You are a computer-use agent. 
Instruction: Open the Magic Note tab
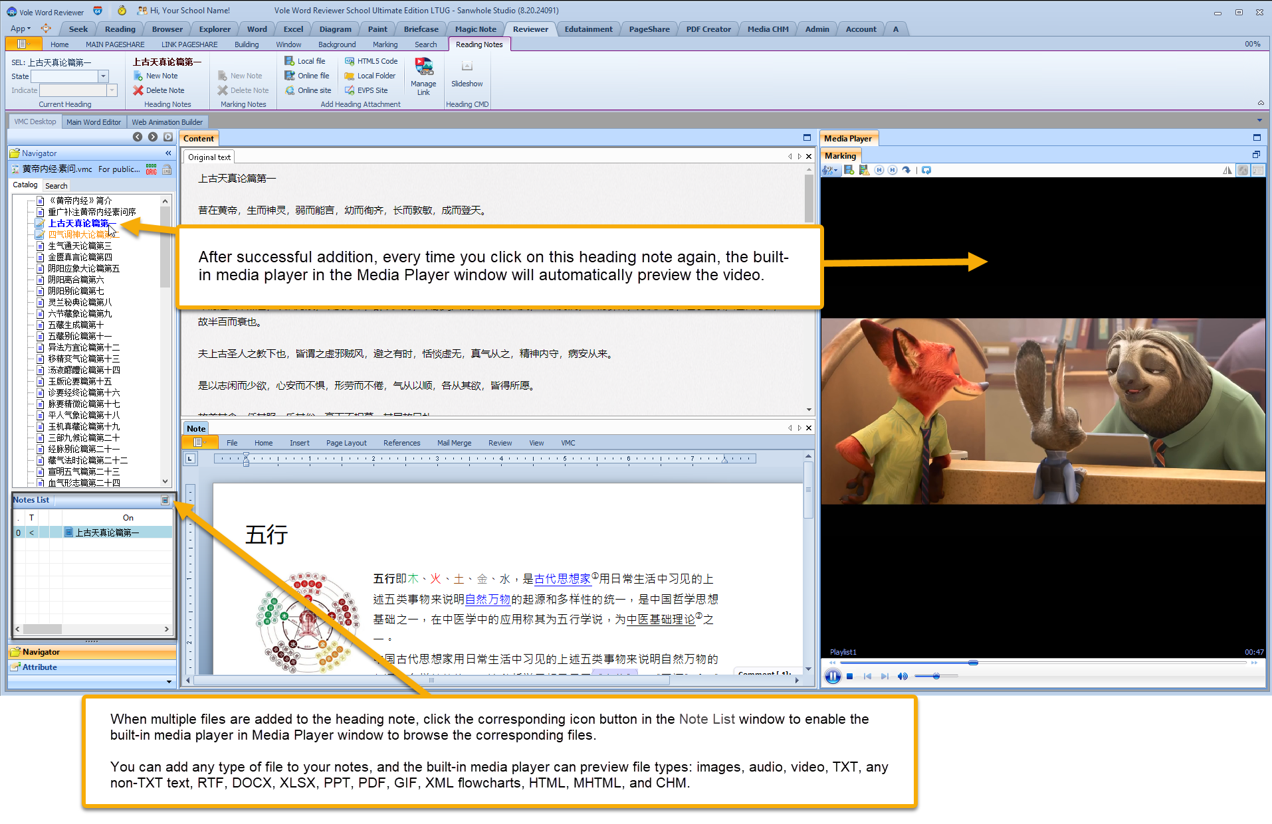(475, 29)
